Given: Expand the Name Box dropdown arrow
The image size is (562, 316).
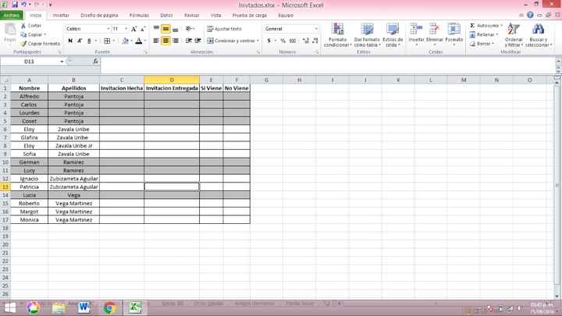Looking at the screenshot, I should pos(62,61).
